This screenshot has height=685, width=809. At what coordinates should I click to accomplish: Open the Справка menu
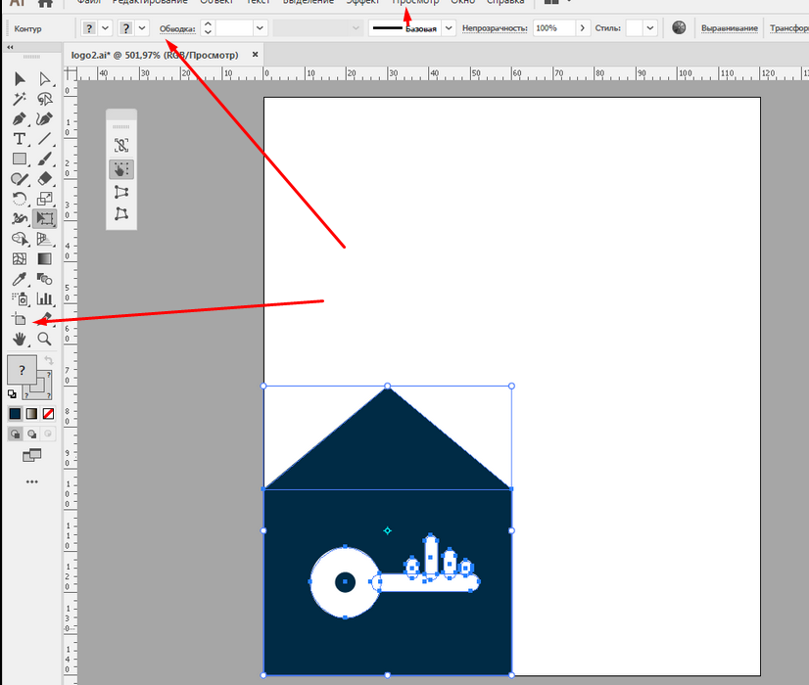(x=505, y=2)
